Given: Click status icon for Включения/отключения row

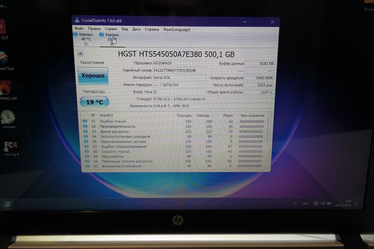Looking at the screenshot, I should tap(88, 166).
